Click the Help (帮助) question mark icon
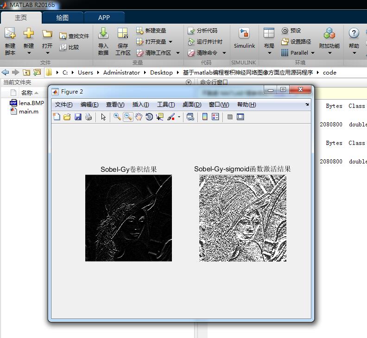 354,33
